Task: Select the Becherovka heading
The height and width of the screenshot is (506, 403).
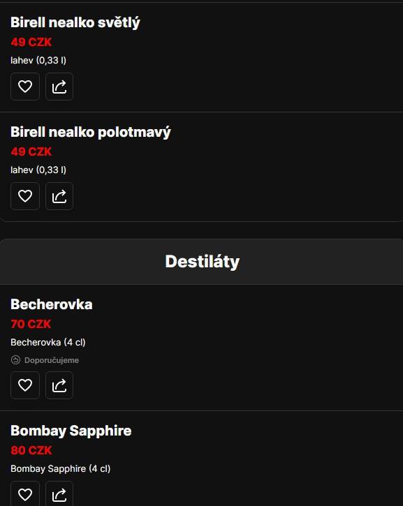Action: pyautogui.click(x=52, y=304)
